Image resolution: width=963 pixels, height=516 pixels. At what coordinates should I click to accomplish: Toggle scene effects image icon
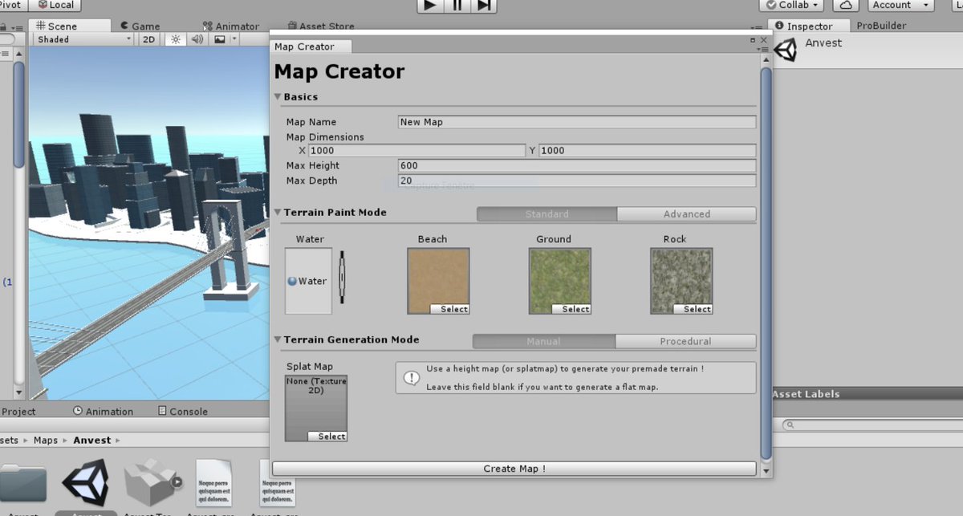click(x=219, y=39)
